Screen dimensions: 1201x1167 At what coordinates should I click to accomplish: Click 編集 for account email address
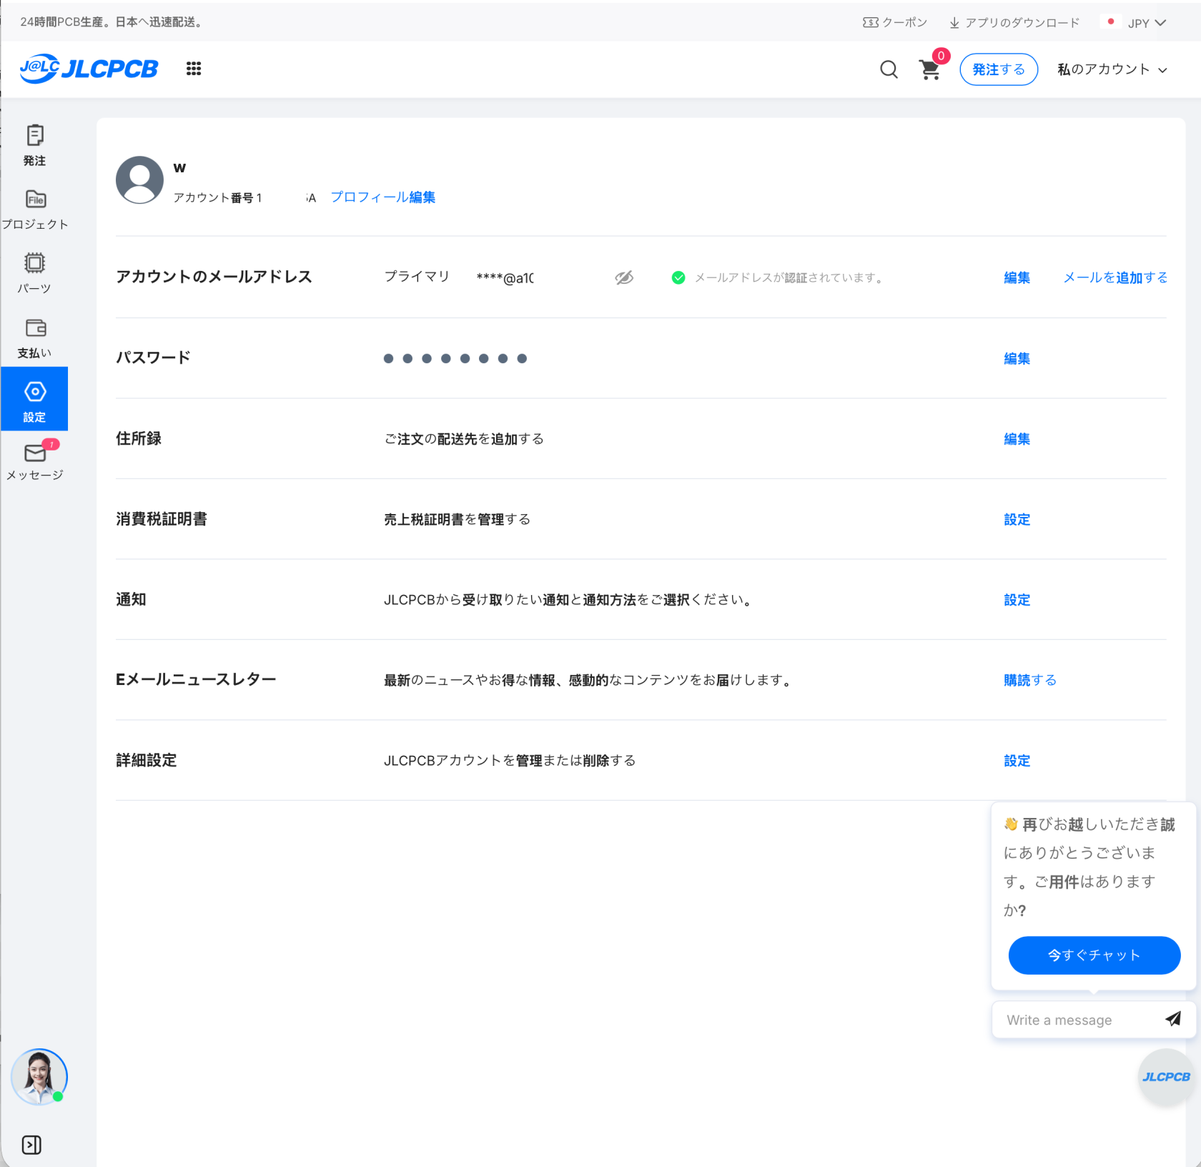(1017, 277)
